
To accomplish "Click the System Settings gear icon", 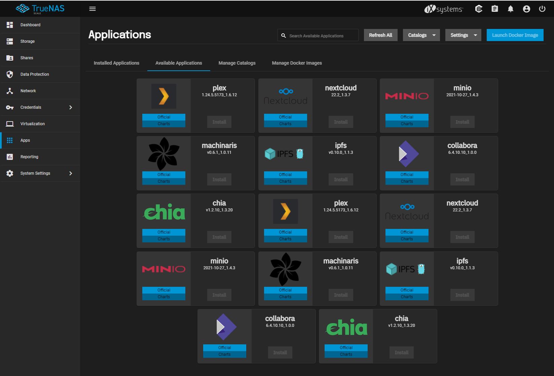I will [10, 173].
